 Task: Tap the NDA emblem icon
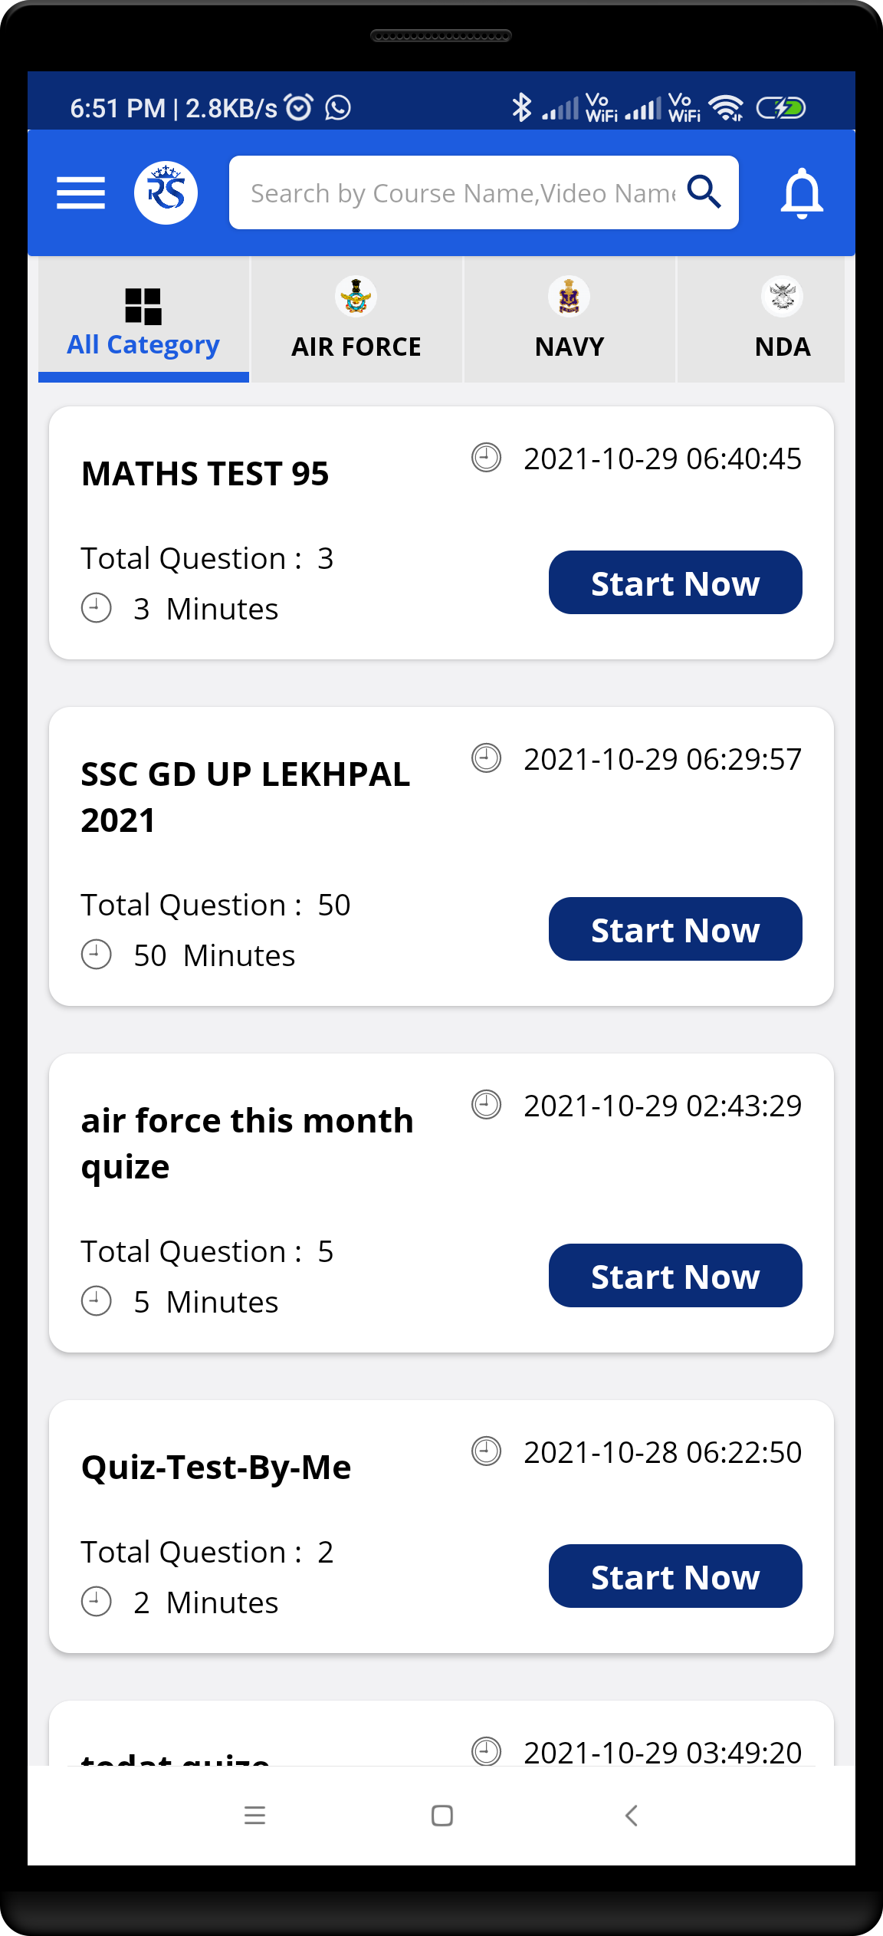(782, 297)
